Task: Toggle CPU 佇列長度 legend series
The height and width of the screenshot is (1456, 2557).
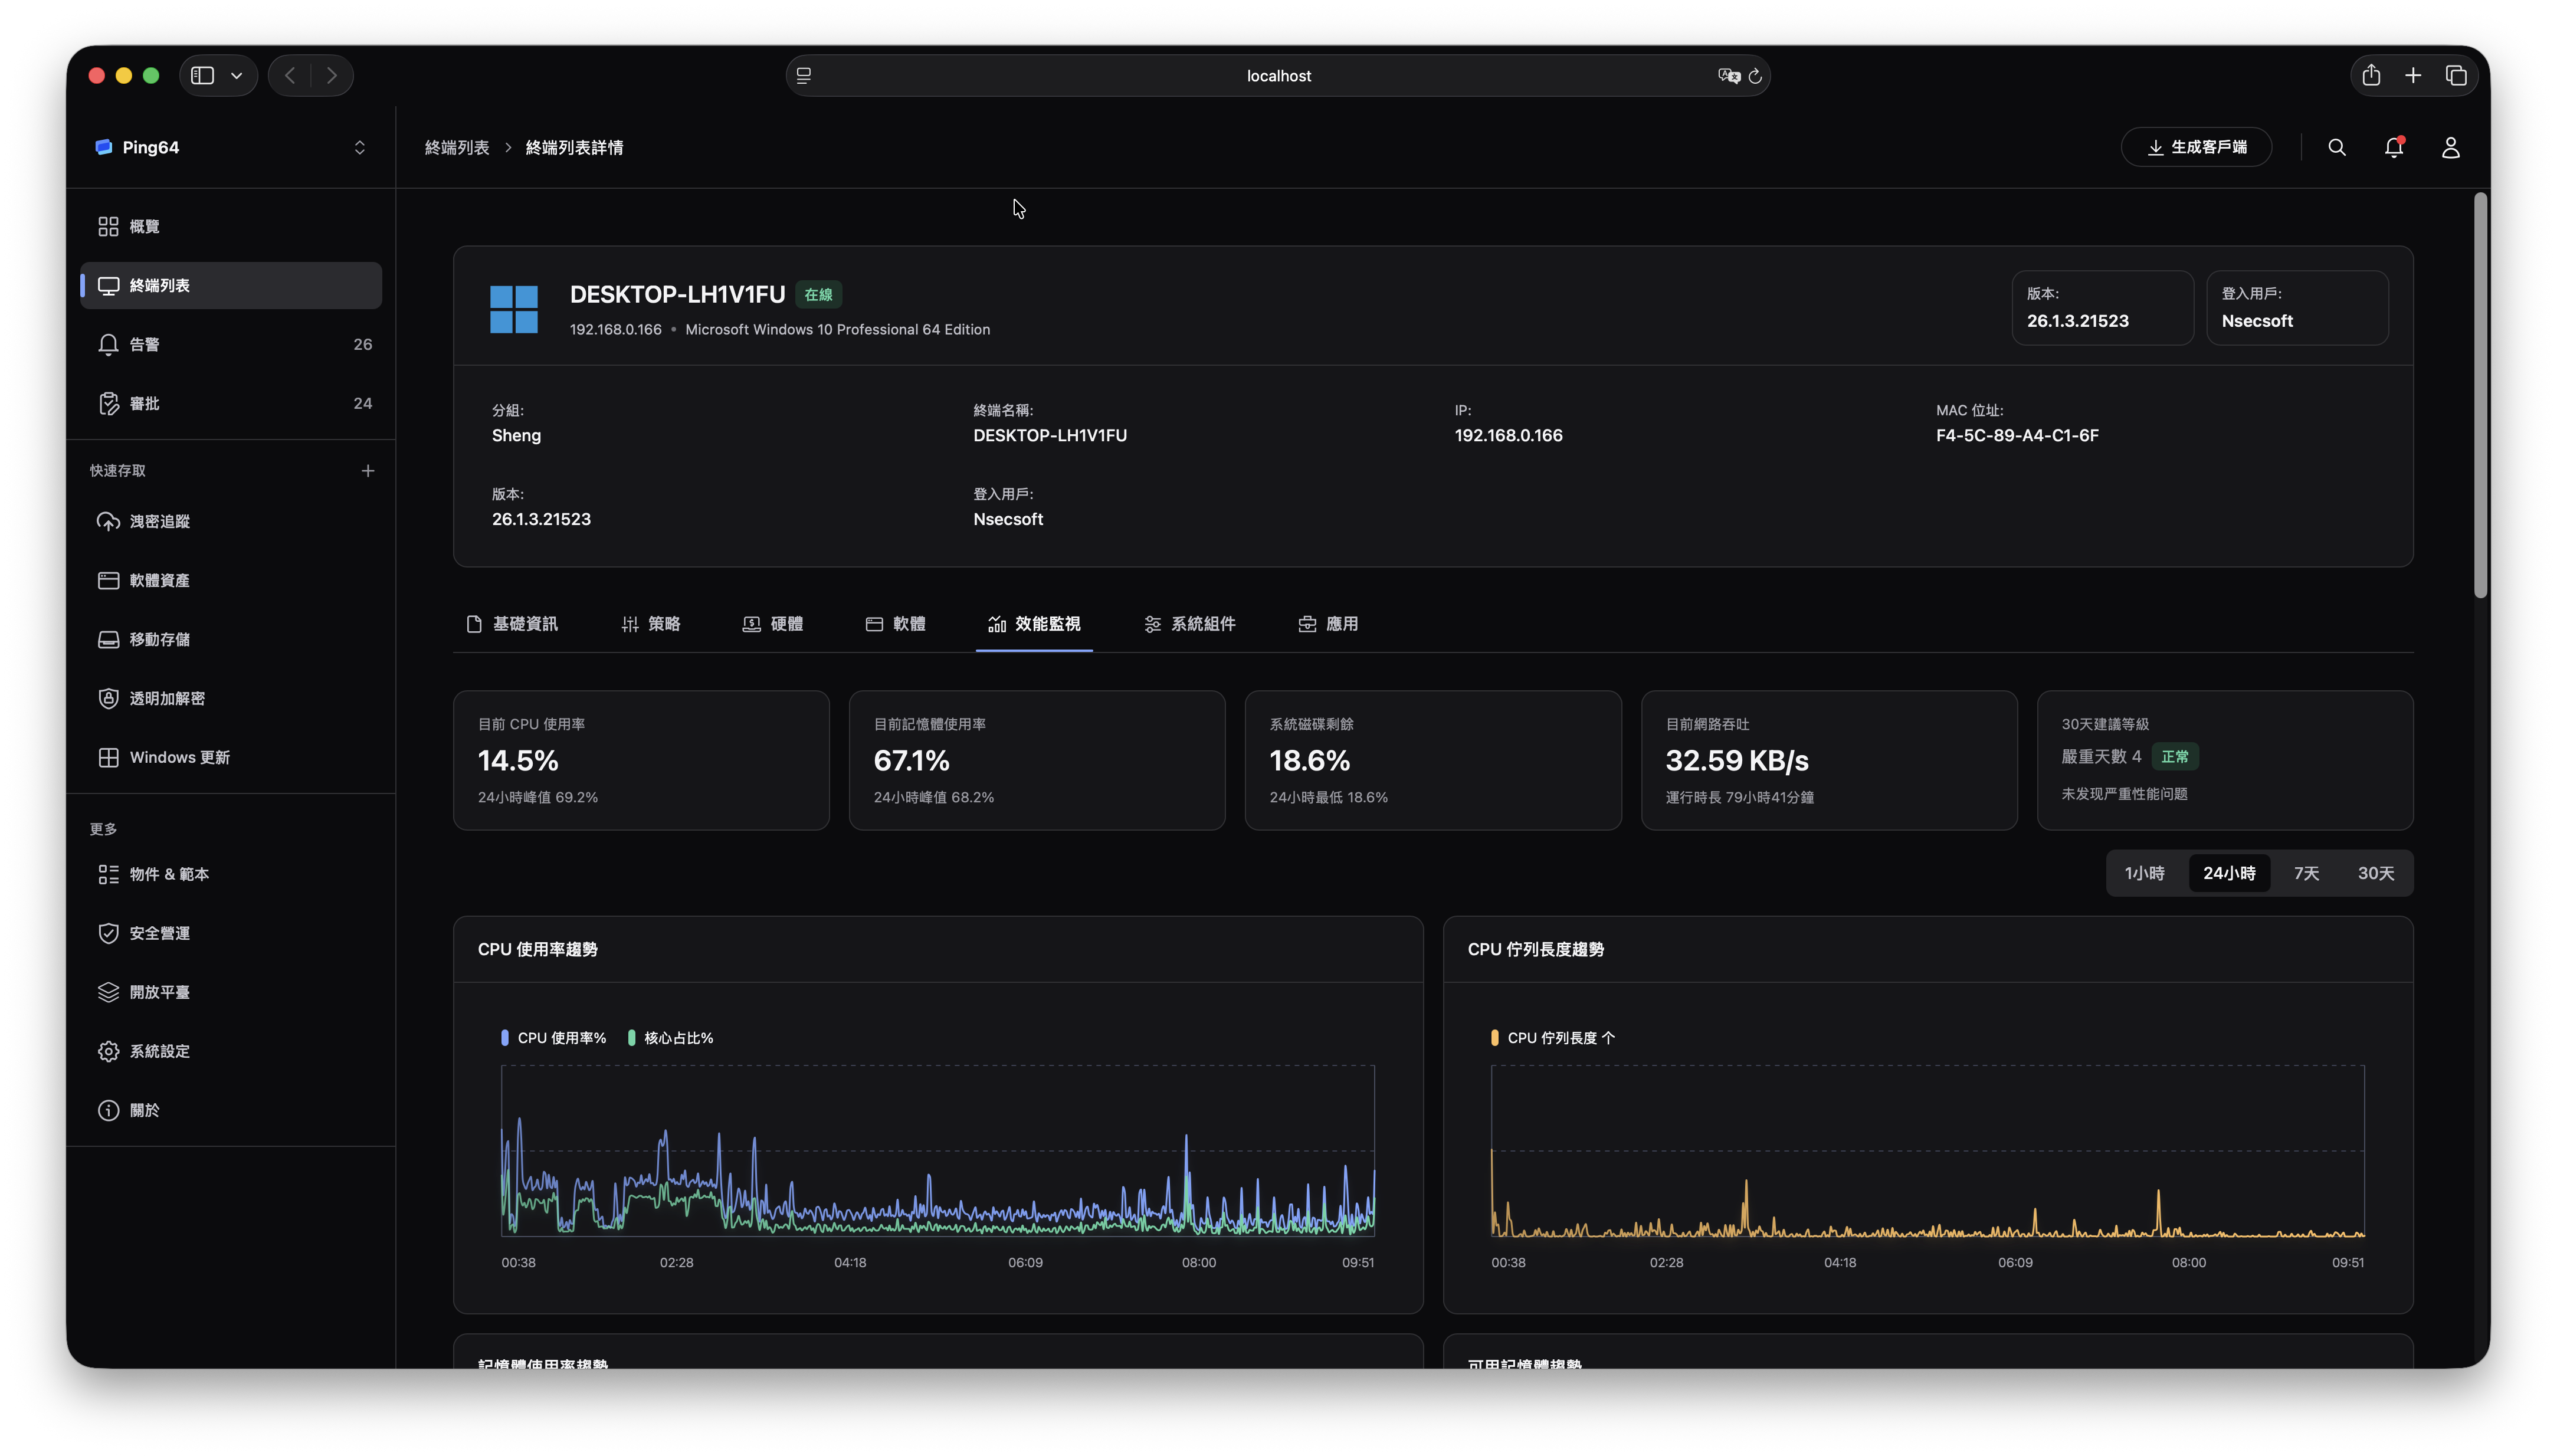Action: pyautogui.click(x=1552, y=1038)
